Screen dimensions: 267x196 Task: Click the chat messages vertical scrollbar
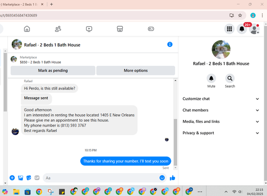175,142
